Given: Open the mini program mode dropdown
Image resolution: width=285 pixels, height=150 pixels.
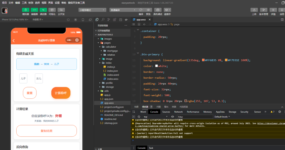Looking at the screenshot, I should click(x=92, y=10).
